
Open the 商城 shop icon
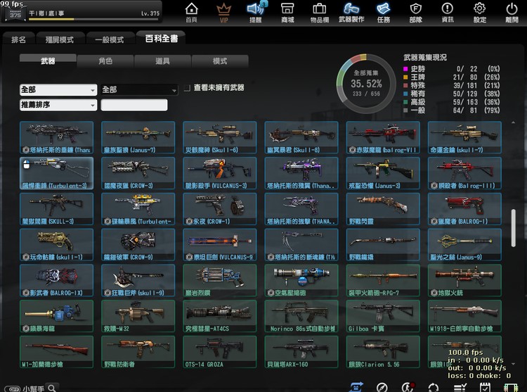[x=287, y=13]
